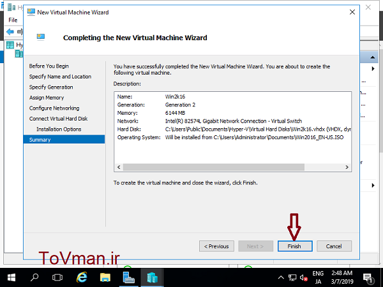Click the Memory value 6144 MB
Image resolution: width=383 pixels, height=287 pixels.
tap(175, 113)
